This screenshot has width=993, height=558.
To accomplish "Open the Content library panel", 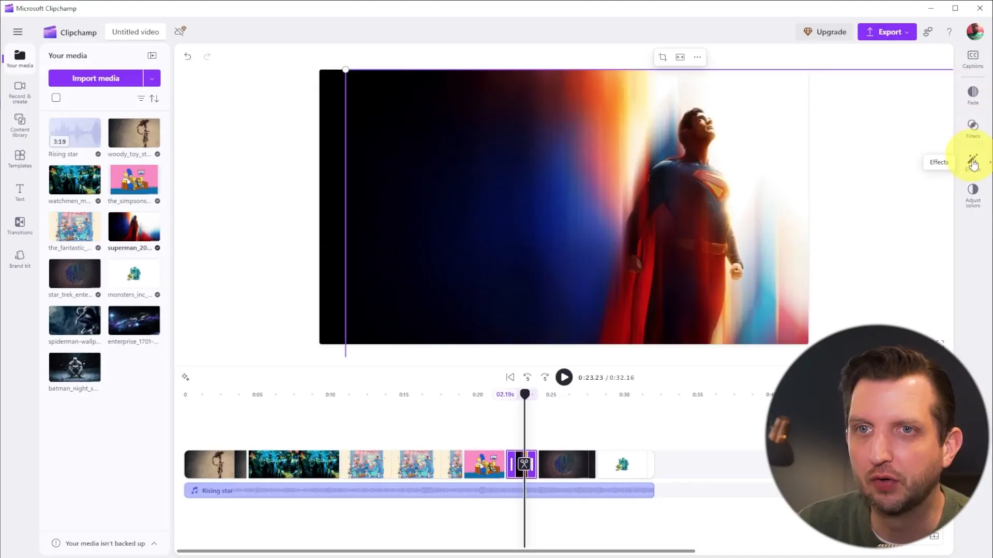I will (20, 126).
